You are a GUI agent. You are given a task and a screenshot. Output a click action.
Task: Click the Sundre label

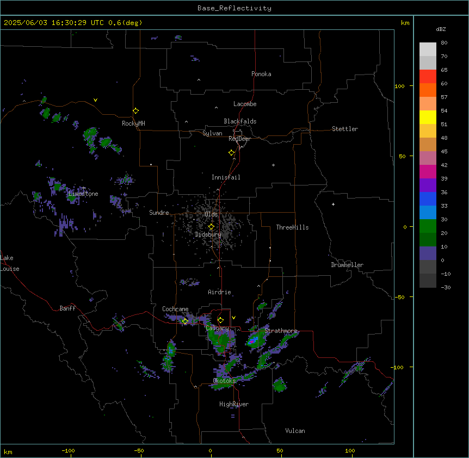click(x=159, y=213)
